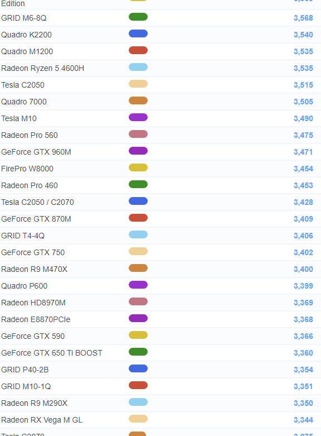Click the blue swatch beside GRID P40-2B

[x=138, y=368]
